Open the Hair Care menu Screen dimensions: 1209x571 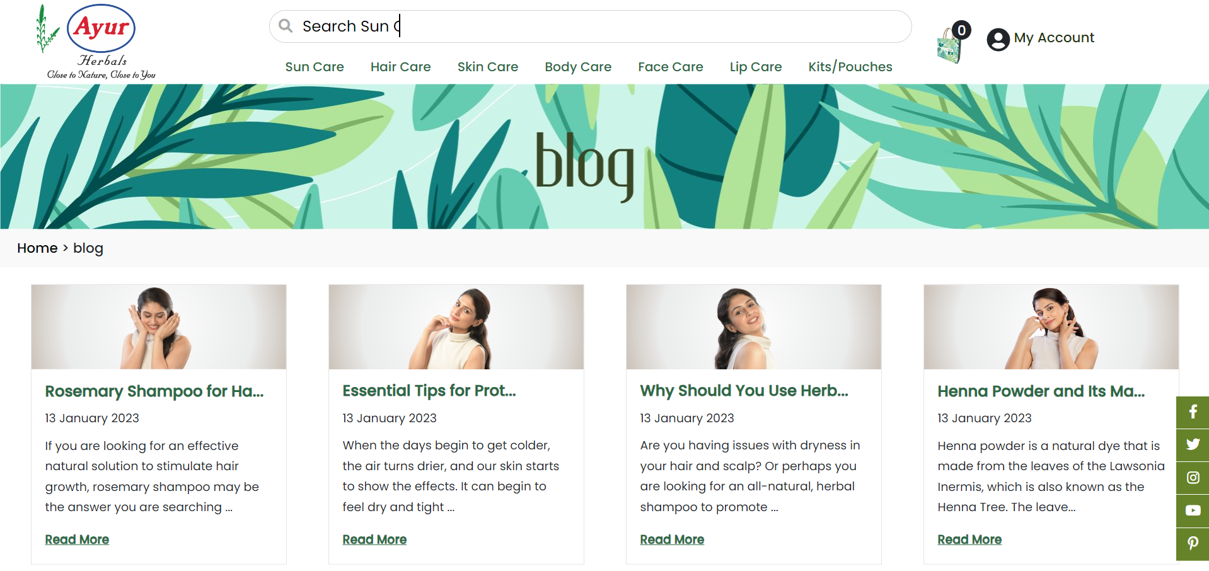coord(400,67)
